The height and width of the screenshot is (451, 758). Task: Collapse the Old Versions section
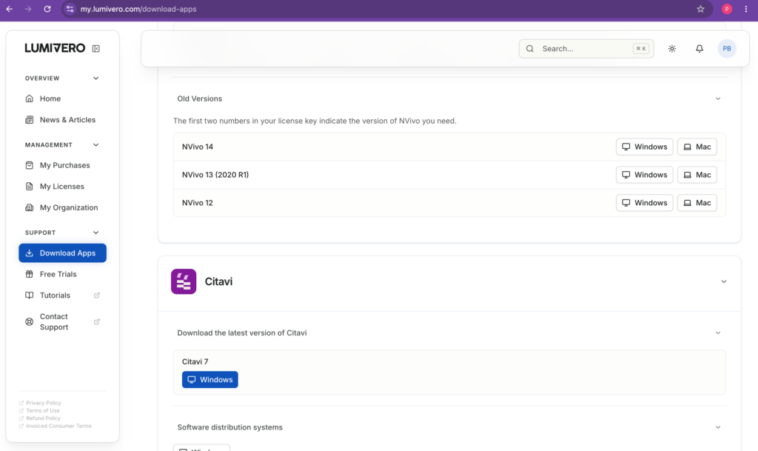click(718, 98)
